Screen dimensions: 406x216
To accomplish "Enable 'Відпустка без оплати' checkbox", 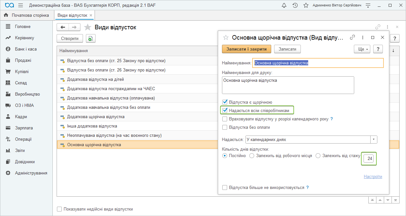I will pos(225,127).
